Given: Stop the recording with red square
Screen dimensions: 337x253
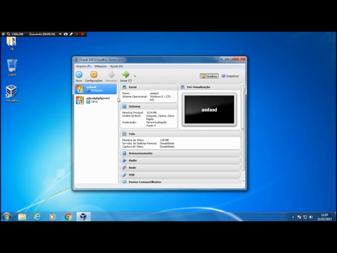Looking at the screenshot, I should point(82,34).
